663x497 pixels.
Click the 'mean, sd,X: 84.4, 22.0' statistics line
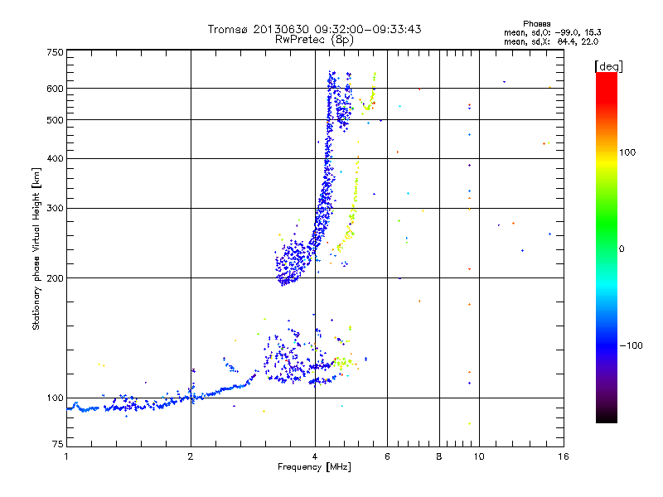tap(551, 41)
